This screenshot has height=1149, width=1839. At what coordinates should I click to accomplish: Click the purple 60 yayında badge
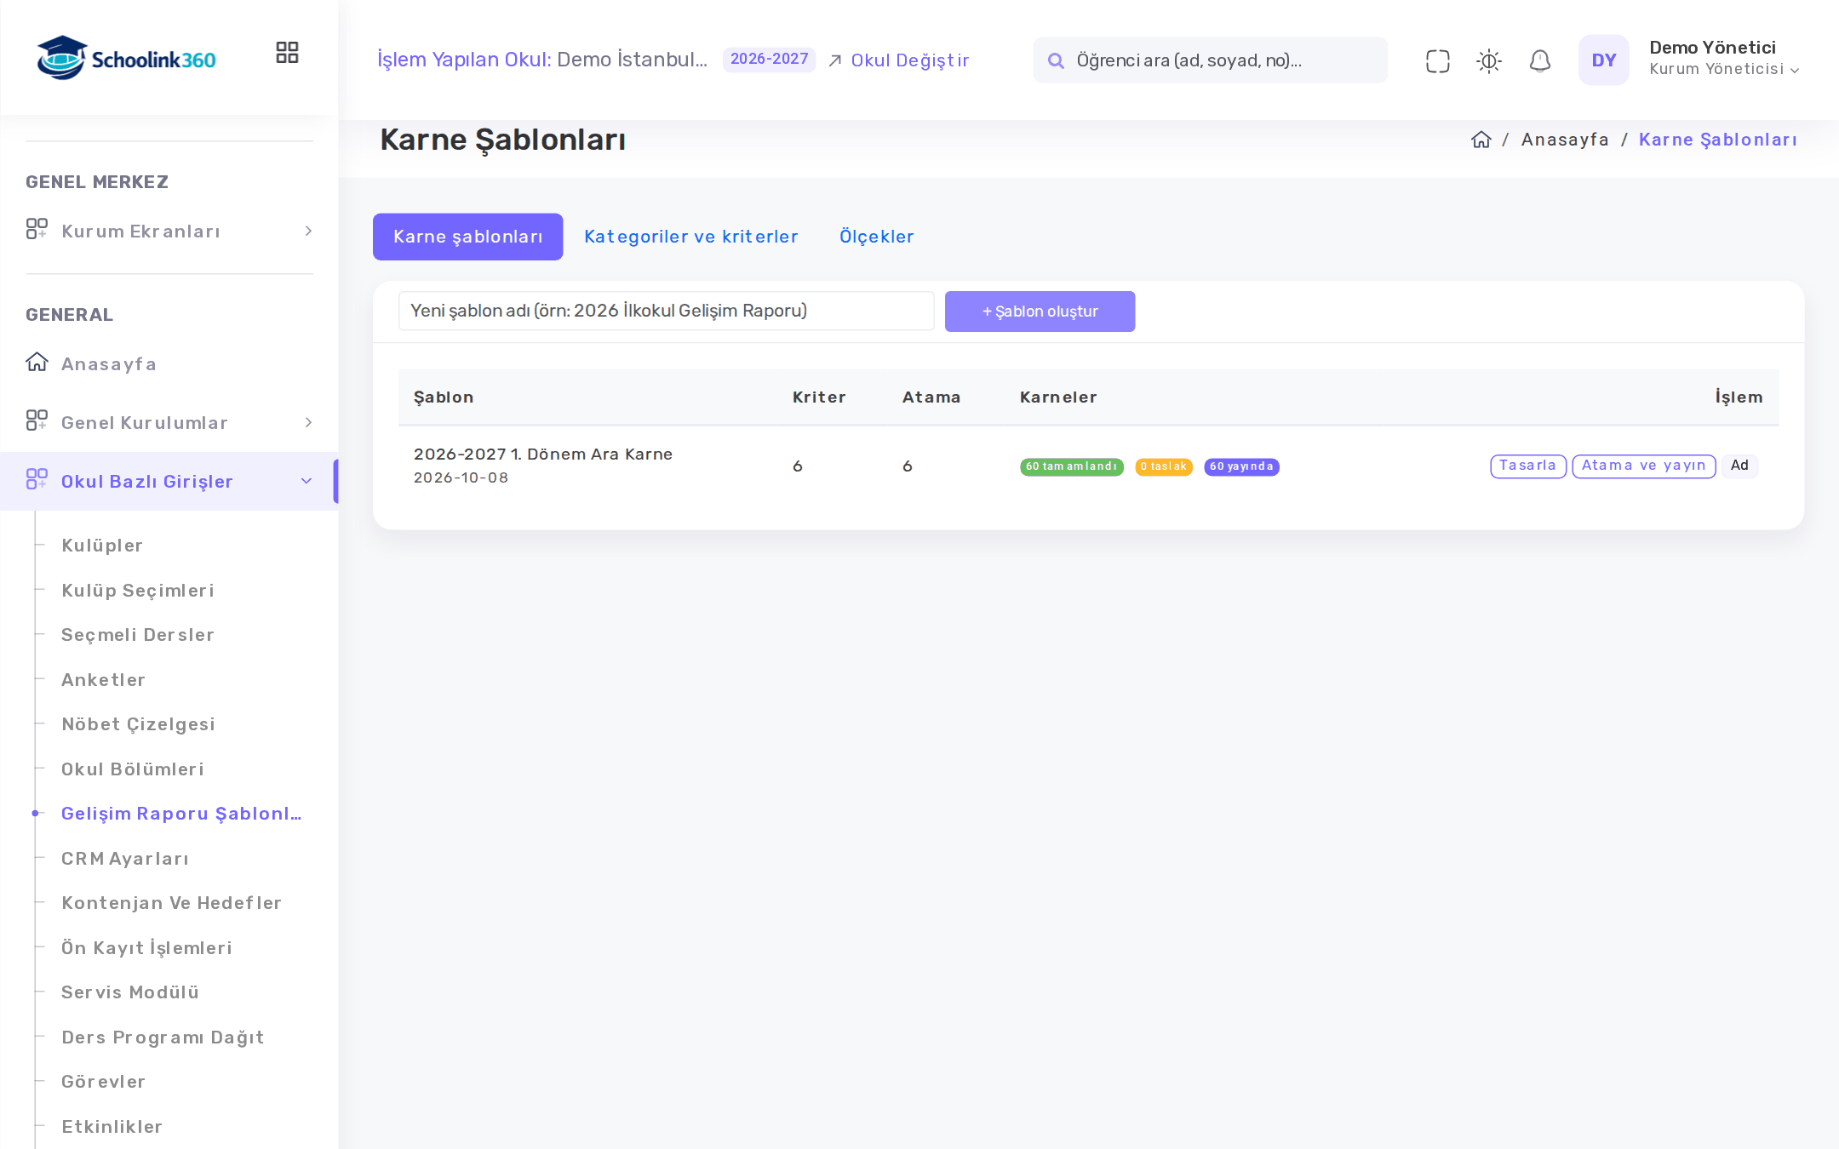1241,466
